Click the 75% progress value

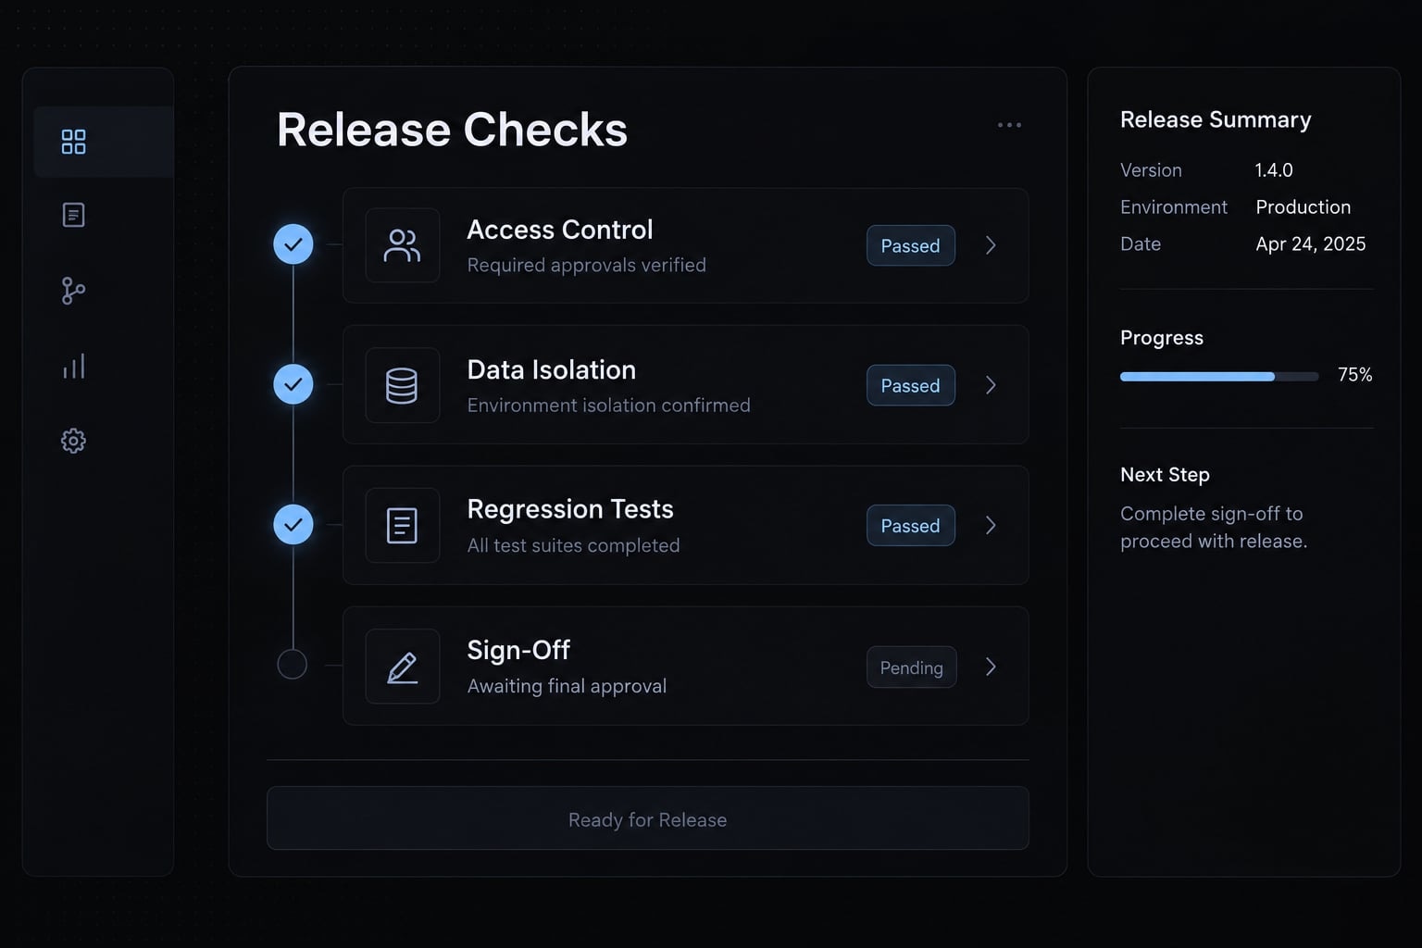point(1355,375)
